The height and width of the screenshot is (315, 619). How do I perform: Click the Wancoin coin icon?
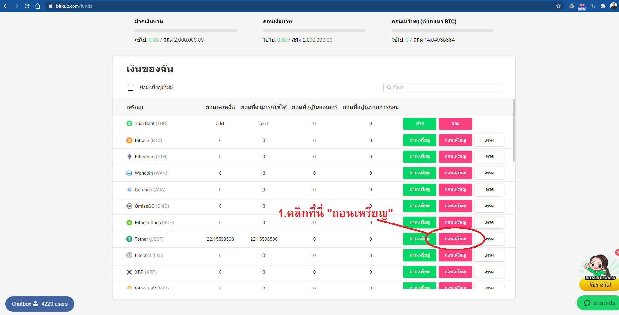(x=129, y=173)
